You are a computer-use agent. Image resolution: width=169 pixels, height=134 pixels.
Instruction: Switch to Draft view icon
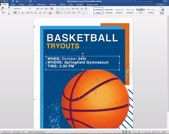click(x=139, y=132)
